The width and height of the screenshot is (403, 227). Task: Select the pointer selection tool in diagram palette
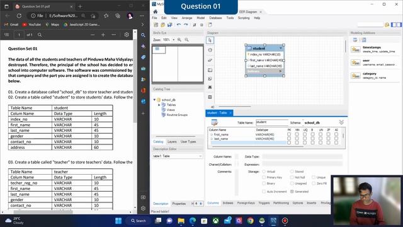point(210,40)
